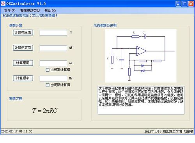Screen dimensions: 195x143
Task: Click the 计算电容值 button
Action: 23,48
